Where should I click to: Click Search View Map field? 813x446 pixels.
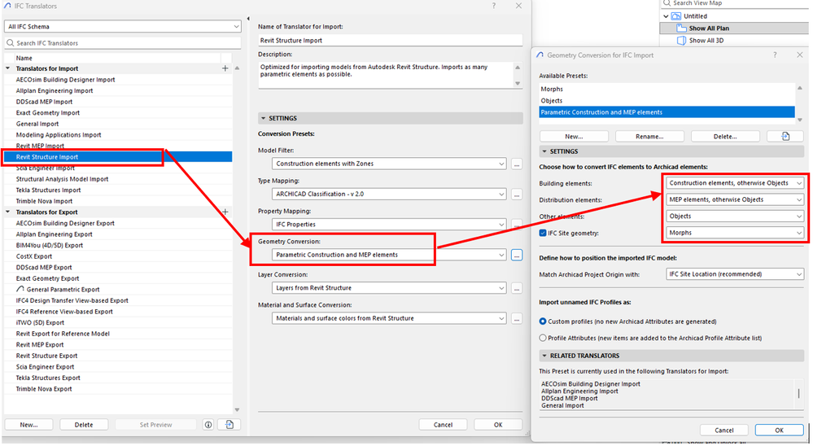coord(734,3)
